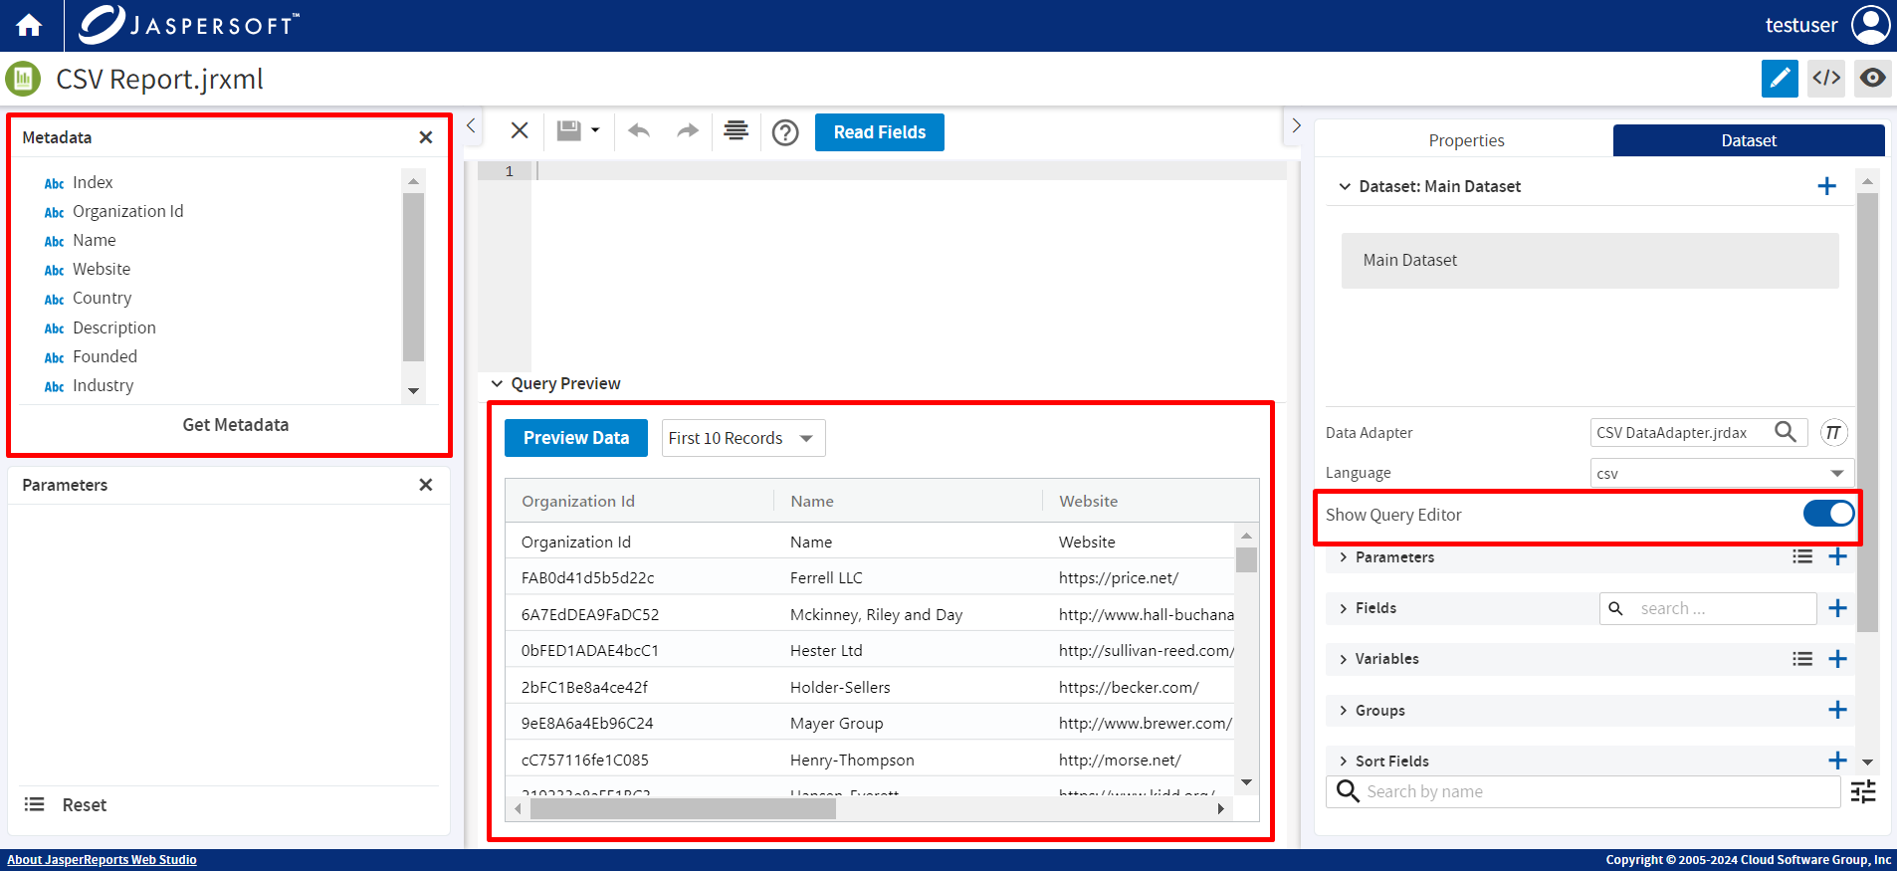Click the Preview Data button
The width and height of the screenshot is (1897, 871).
576,438
